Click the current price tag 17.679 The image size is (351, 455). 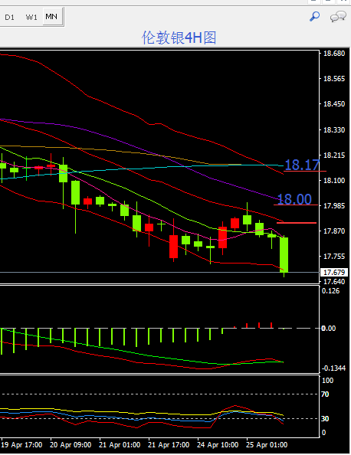coord(334,273)
